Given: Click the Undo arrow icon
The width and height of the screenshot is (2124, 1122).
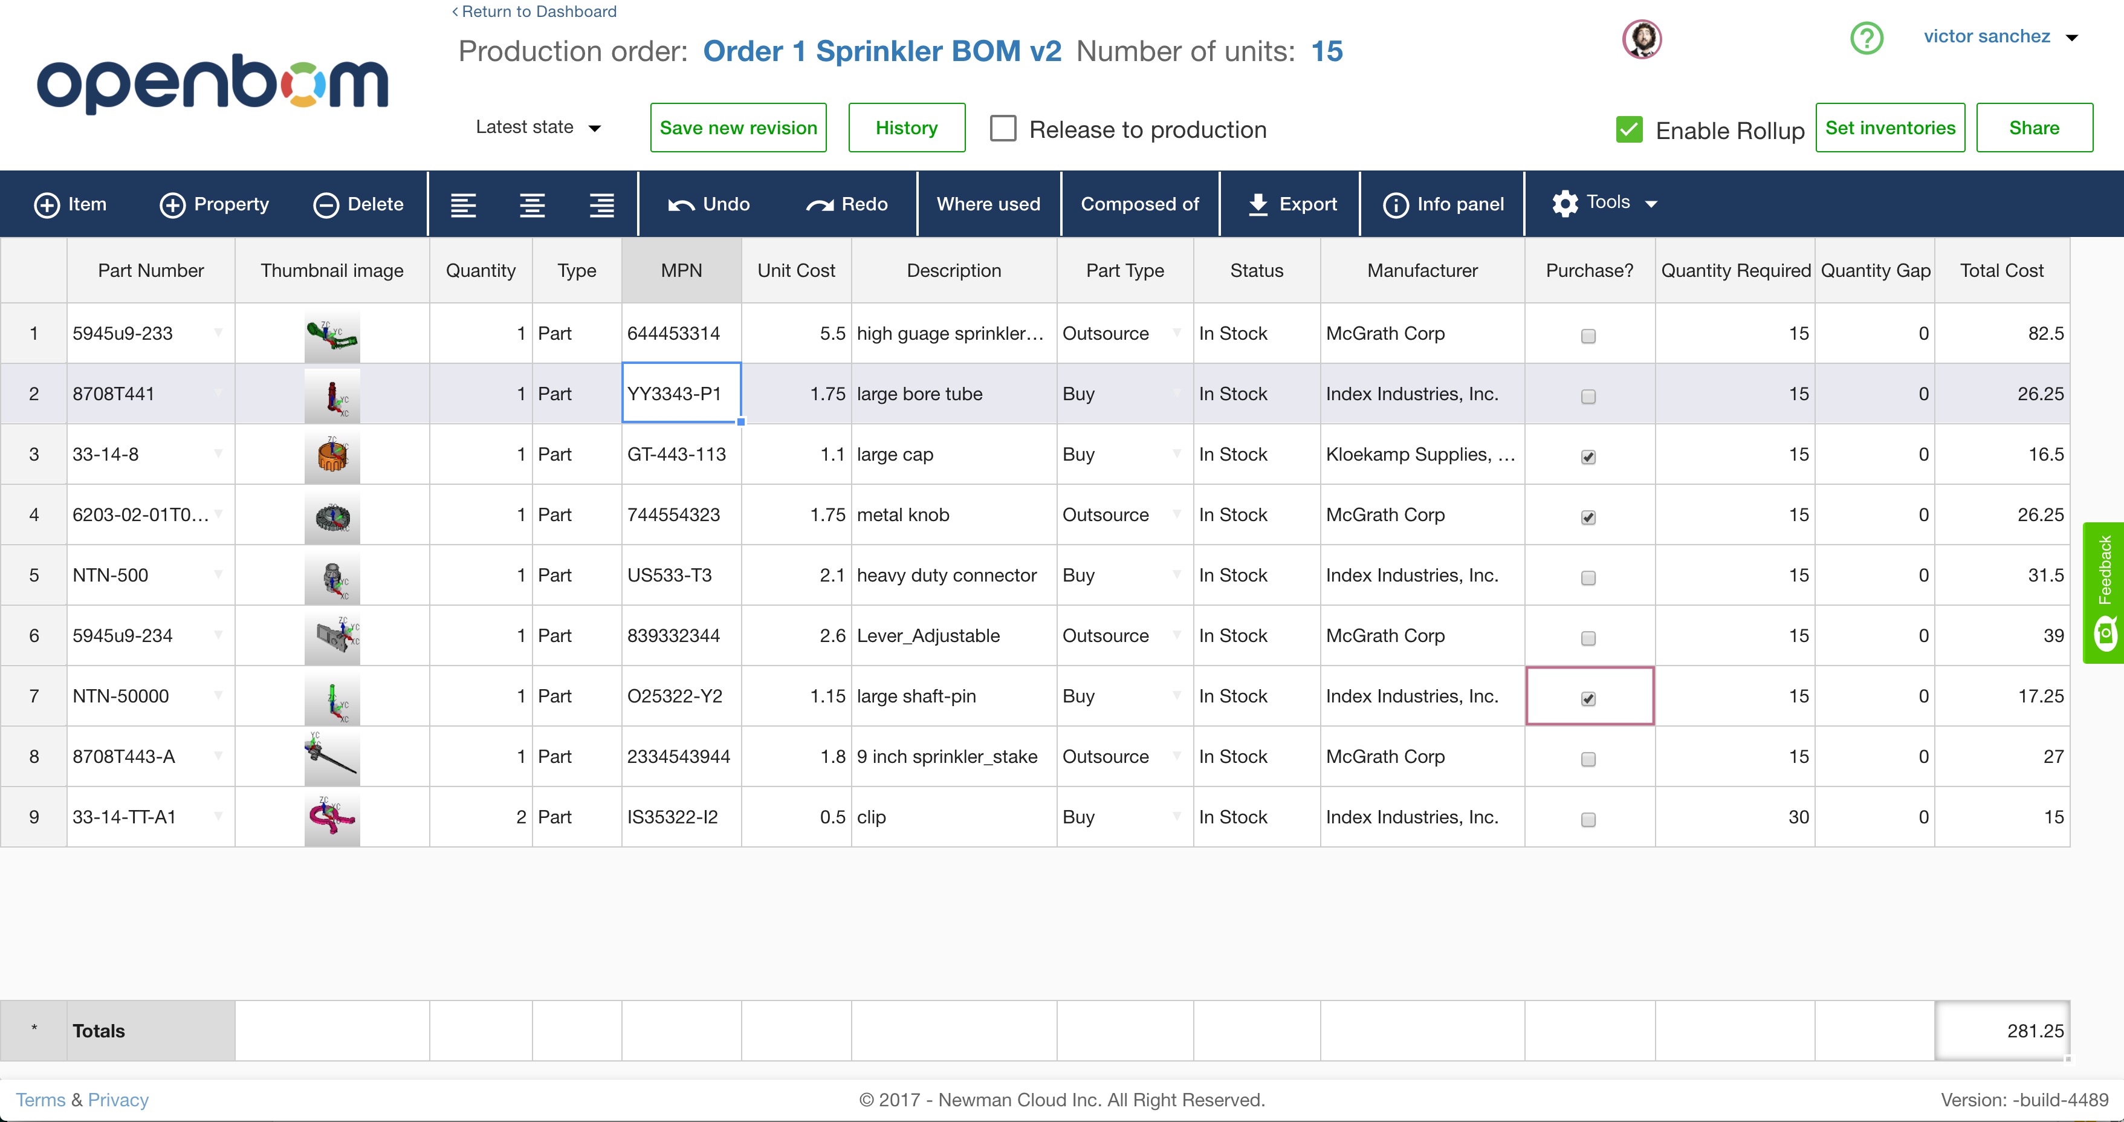Looking at the screenshot, I should pyautogui.click(x=681, y=204).
